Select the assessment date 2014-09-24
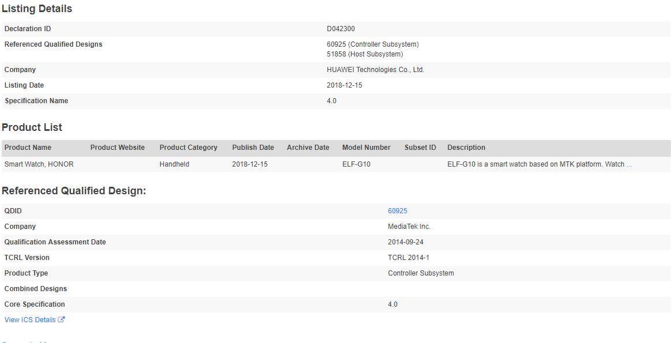The width and height of the screenshot is (672, 343). pos(406,242)
